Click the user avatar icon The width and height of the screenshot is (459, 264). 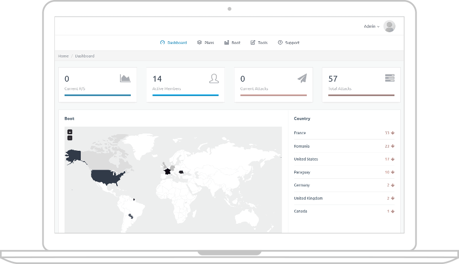click(x=390, y=26)
